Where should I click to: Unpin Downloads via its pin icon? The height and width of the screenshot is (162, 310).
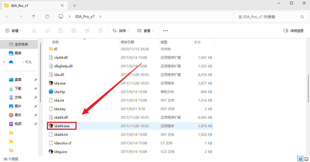click(x=35, y=89)
